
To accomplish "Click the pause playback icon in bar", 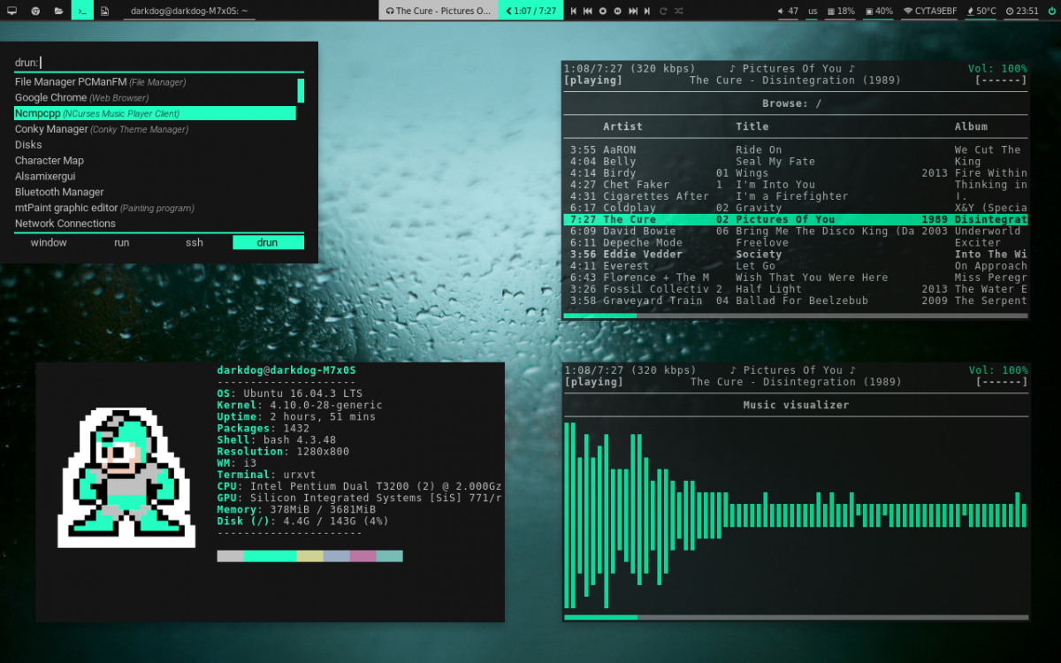I will [618, 11].
